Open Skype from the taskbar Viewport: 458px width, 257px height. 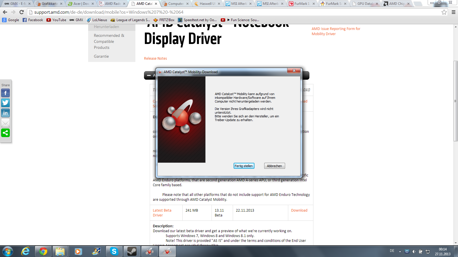point(114,251)
